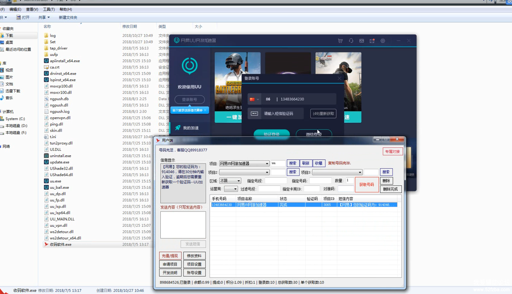
Task: Open the 共享 dropdown in Explorer toolbar
Action: 44,17
